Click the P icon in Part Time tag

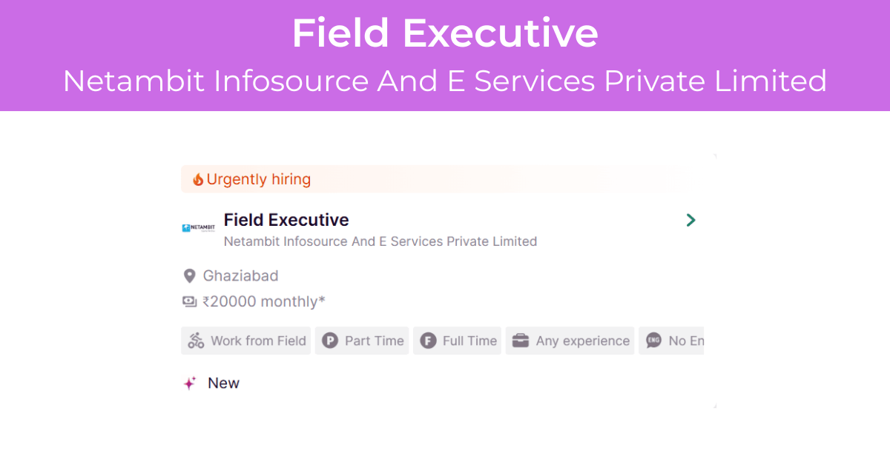pos(330,341)
